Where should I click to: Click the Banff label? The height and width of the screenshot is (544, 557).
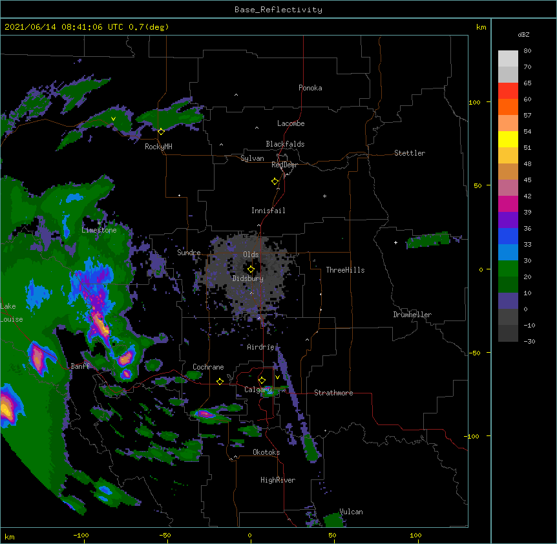coord(80,366)
